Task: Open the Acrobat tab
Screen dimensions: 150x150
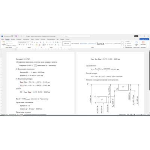Action: coord(67,39)
